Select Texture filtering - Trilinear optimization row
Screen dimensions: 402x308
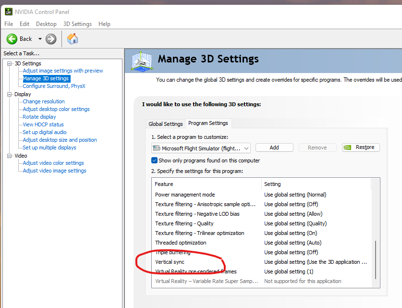261,233
